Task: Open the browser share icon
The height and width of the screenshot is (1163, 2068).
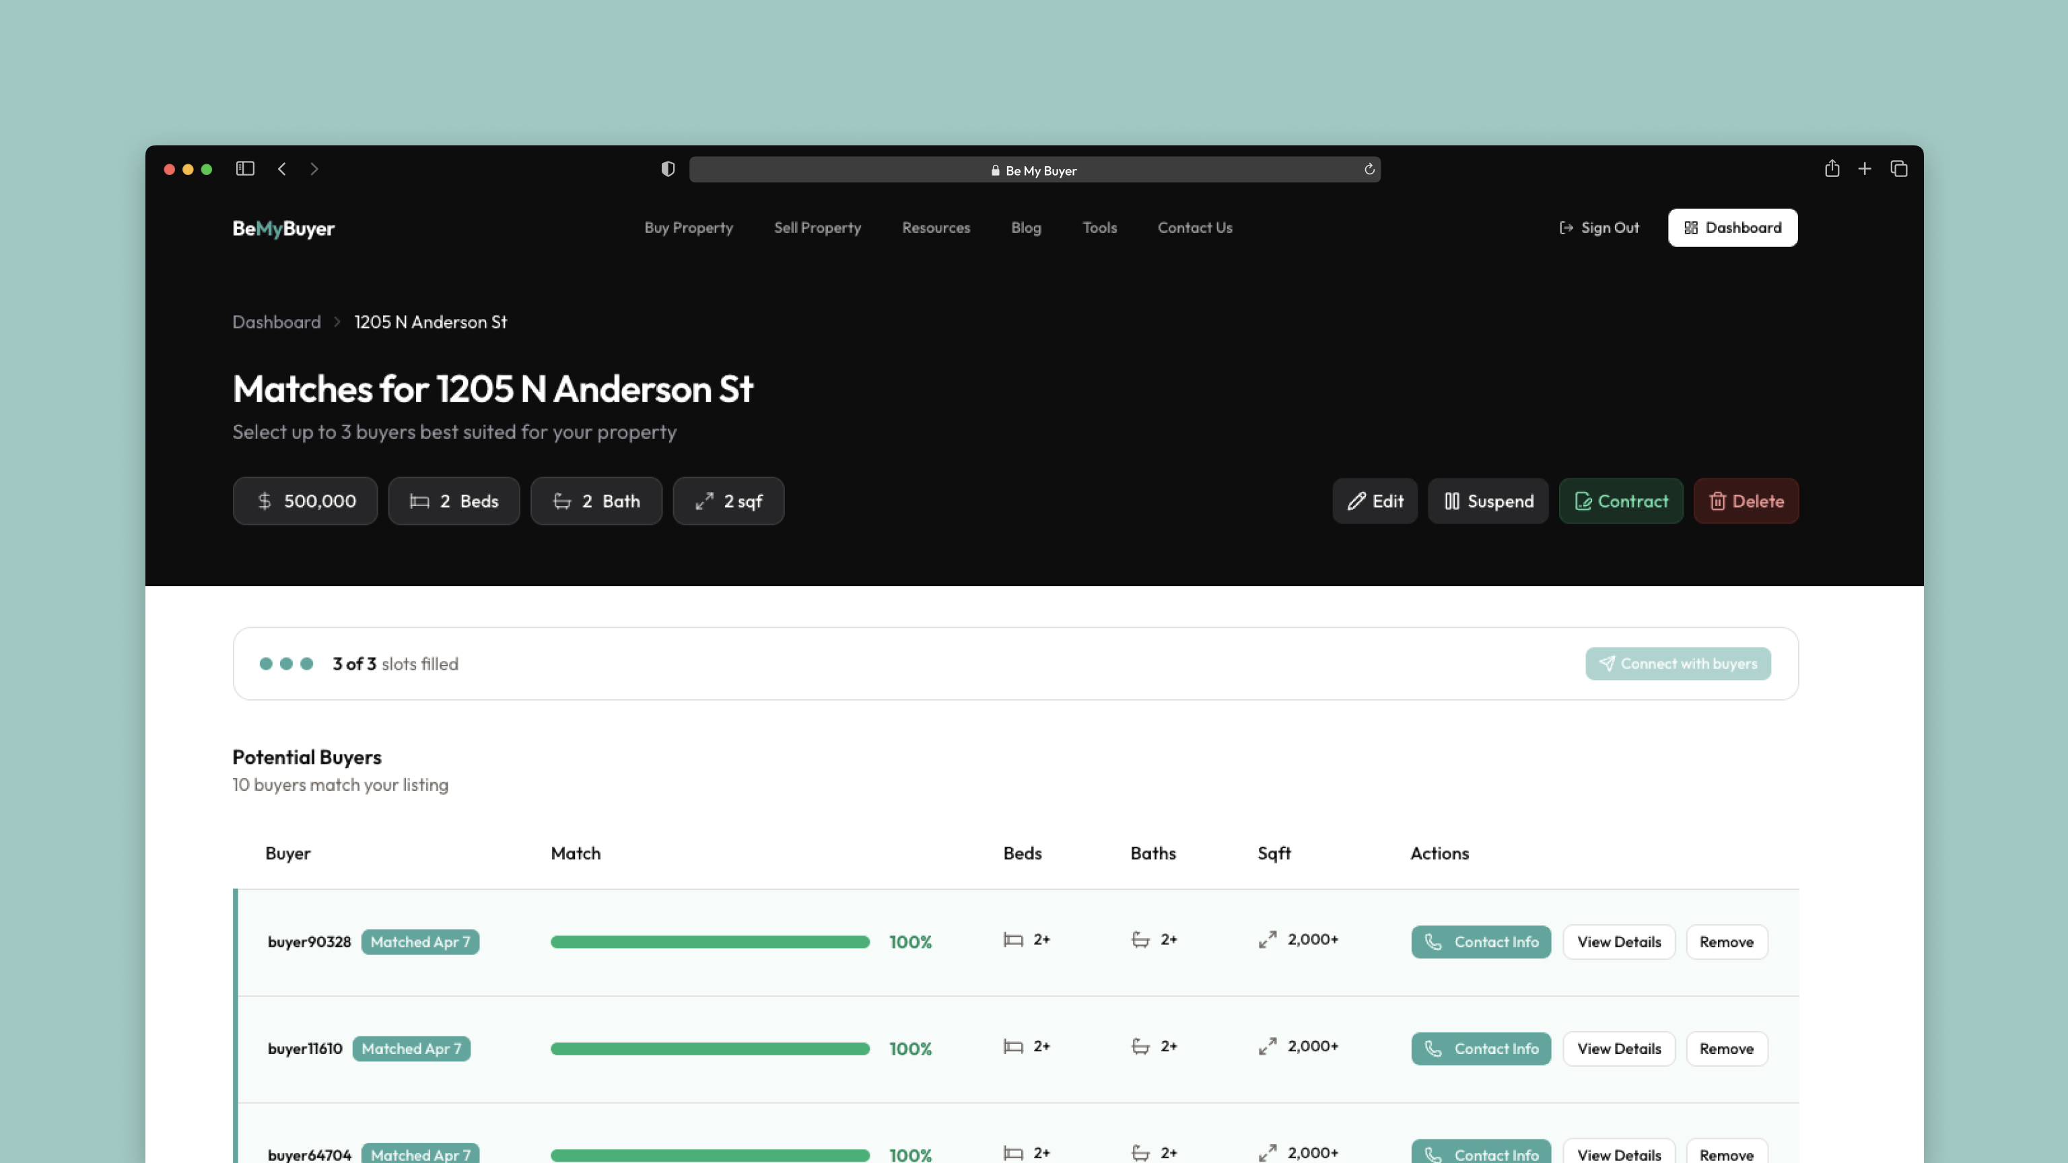Action: tap(1832, 168)
